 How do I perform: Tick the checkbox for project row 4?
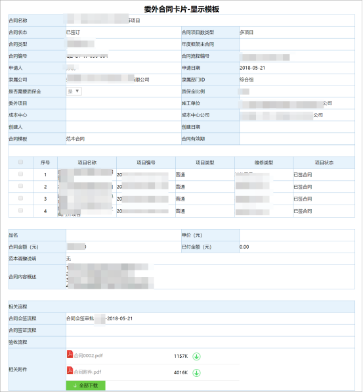click(x=21, y=210)
